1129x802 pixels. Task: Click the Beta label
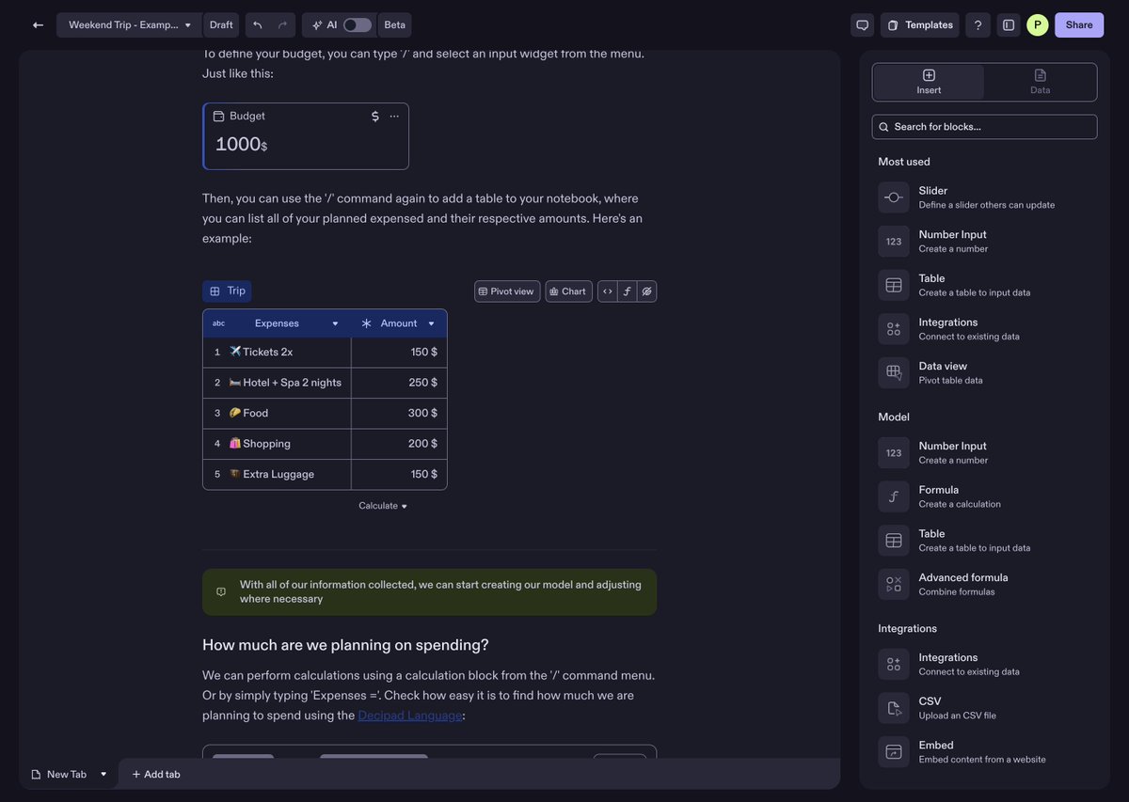[395, 25]
